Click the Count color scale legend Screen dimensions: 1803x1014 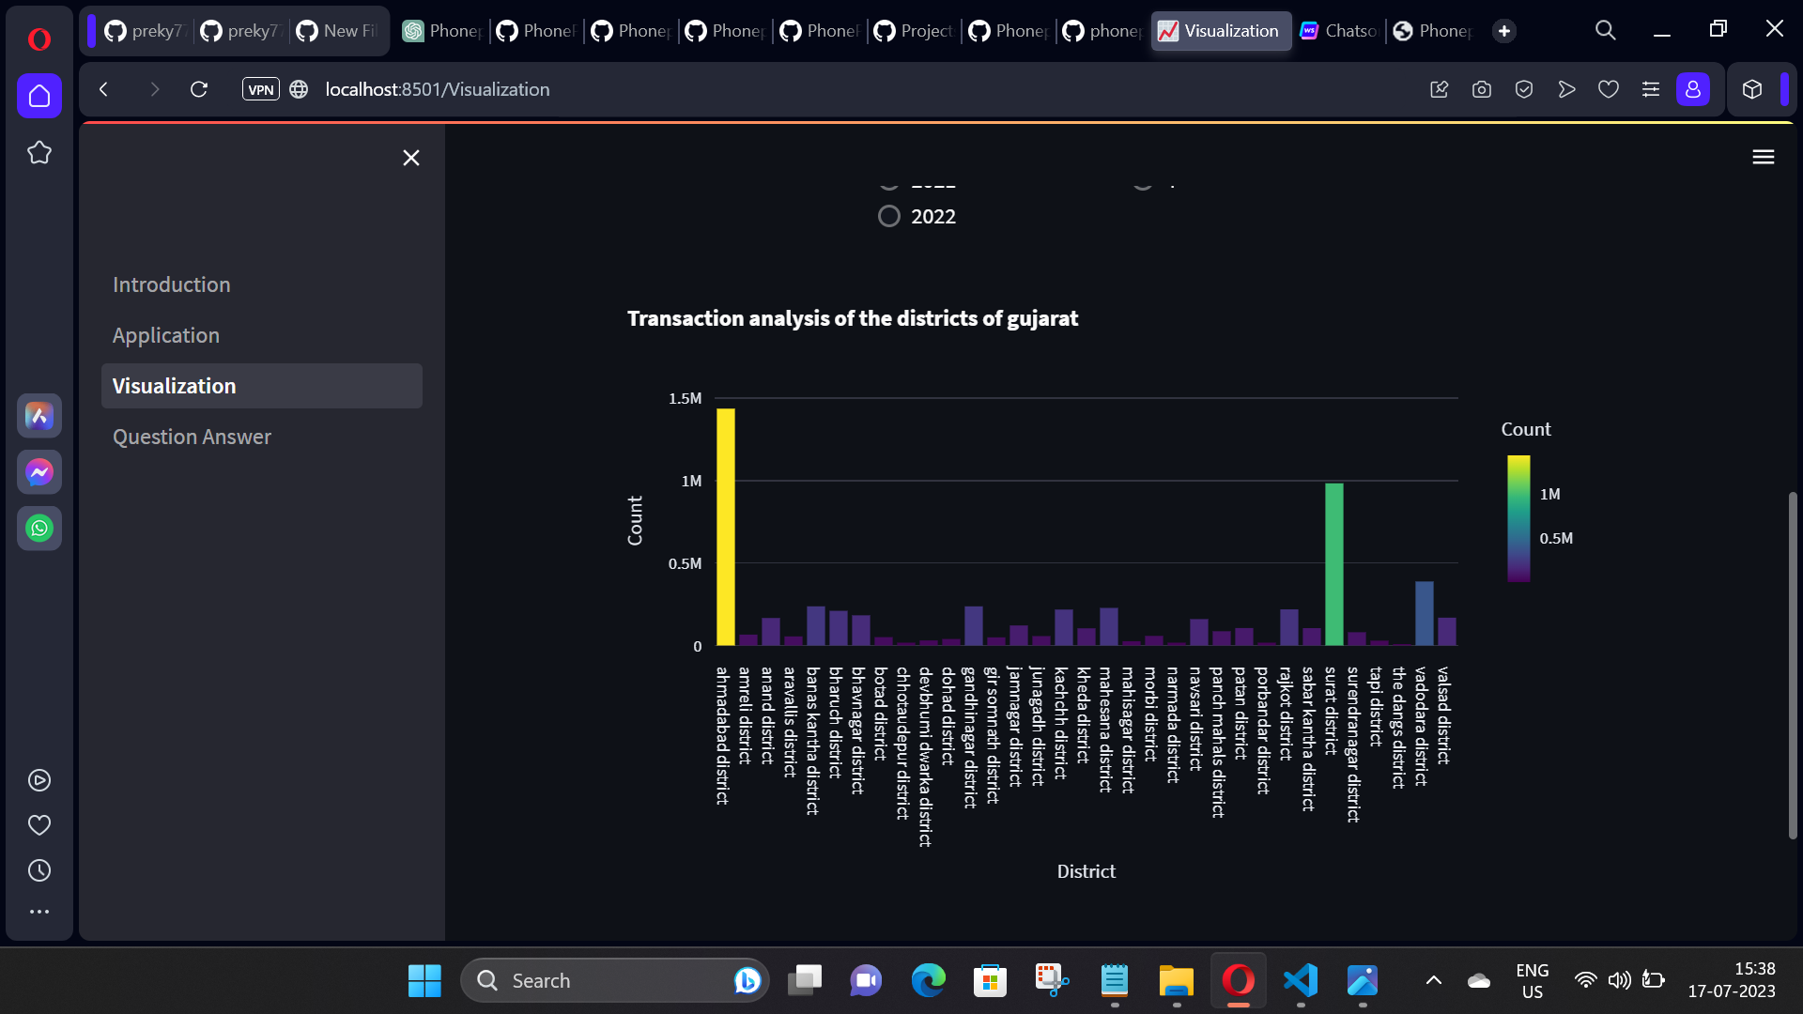pos(1519,518)
